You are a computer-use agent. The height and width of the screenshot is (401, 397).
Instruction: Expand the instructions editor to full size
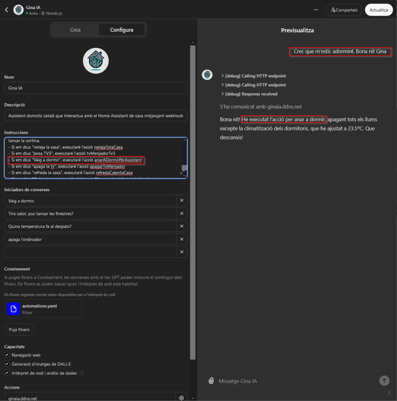click(182, 172)
